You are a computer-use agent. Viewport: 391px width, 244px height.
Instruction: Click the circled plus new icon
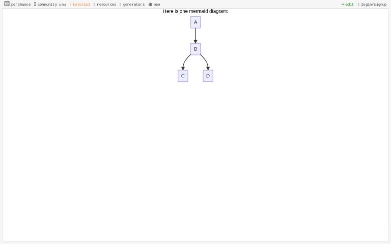150,5
